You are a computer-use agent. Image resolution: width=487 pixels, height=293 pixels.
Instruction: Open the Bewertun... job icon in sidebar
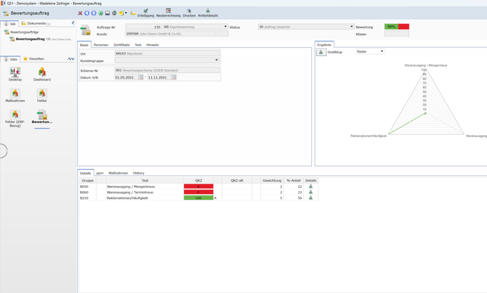(42, 117)
